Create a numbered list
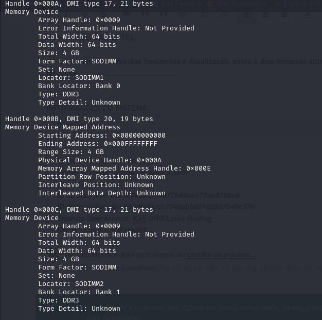This screenshot has height=320, width=322. coord(224,14)
